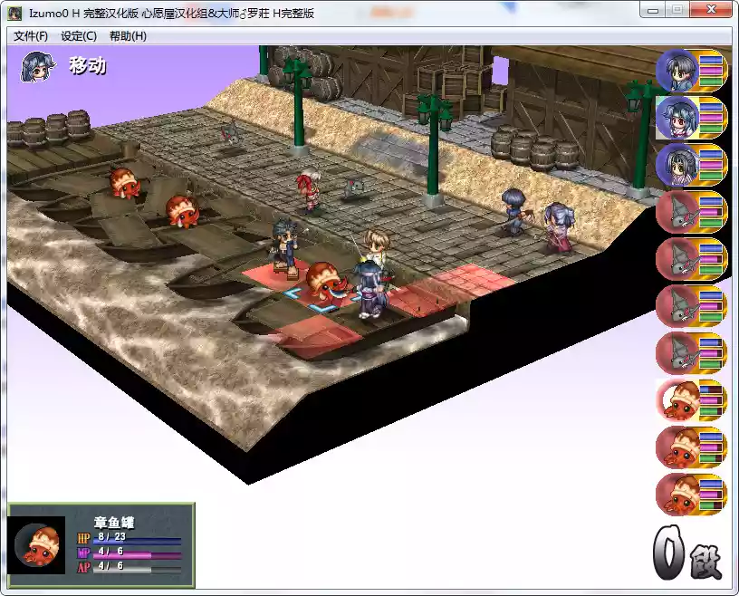
Task: Click the highlighted octopus portrait in the turn order
Action: point(690,400)
